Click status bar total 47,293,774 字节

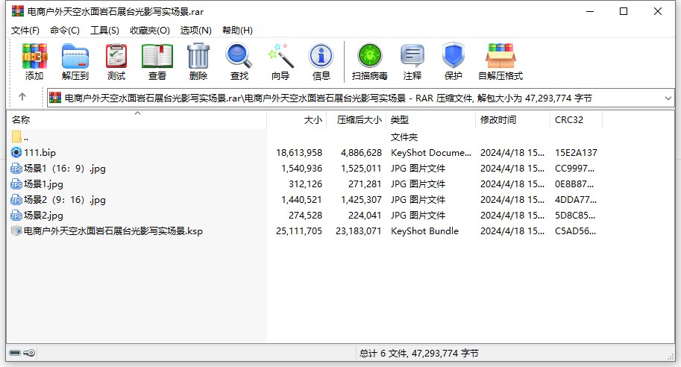click(x=445, y=353)
